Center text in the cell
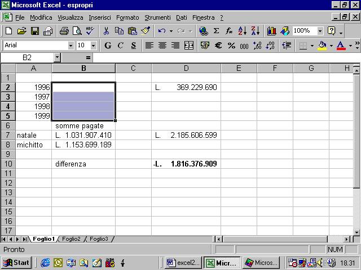The width and height of the screenshot is (361, 270). click(162, 45)
